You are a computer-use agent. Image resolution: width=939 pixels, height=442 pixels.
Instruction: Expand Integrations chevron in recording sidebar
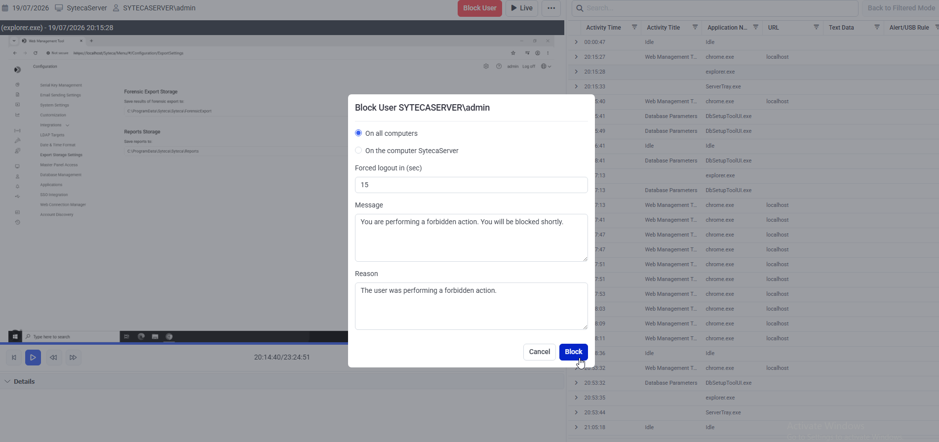[68, 125]
